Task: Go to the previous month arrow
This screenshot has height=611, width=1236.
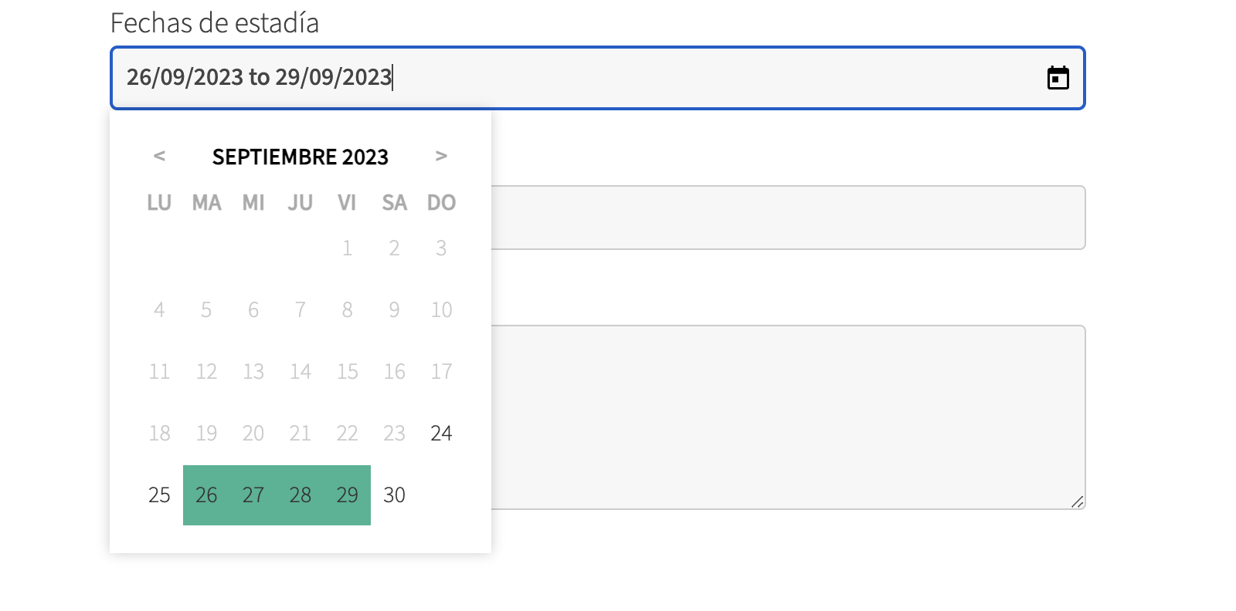Action: [x=159, y=156]
